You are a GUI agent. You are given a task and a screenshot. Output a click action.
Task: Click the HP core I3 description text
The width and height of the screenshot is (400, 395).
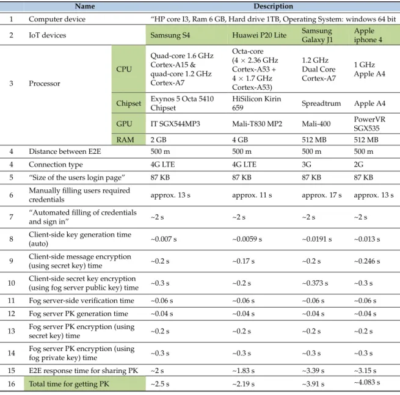(x=273, y=19)
